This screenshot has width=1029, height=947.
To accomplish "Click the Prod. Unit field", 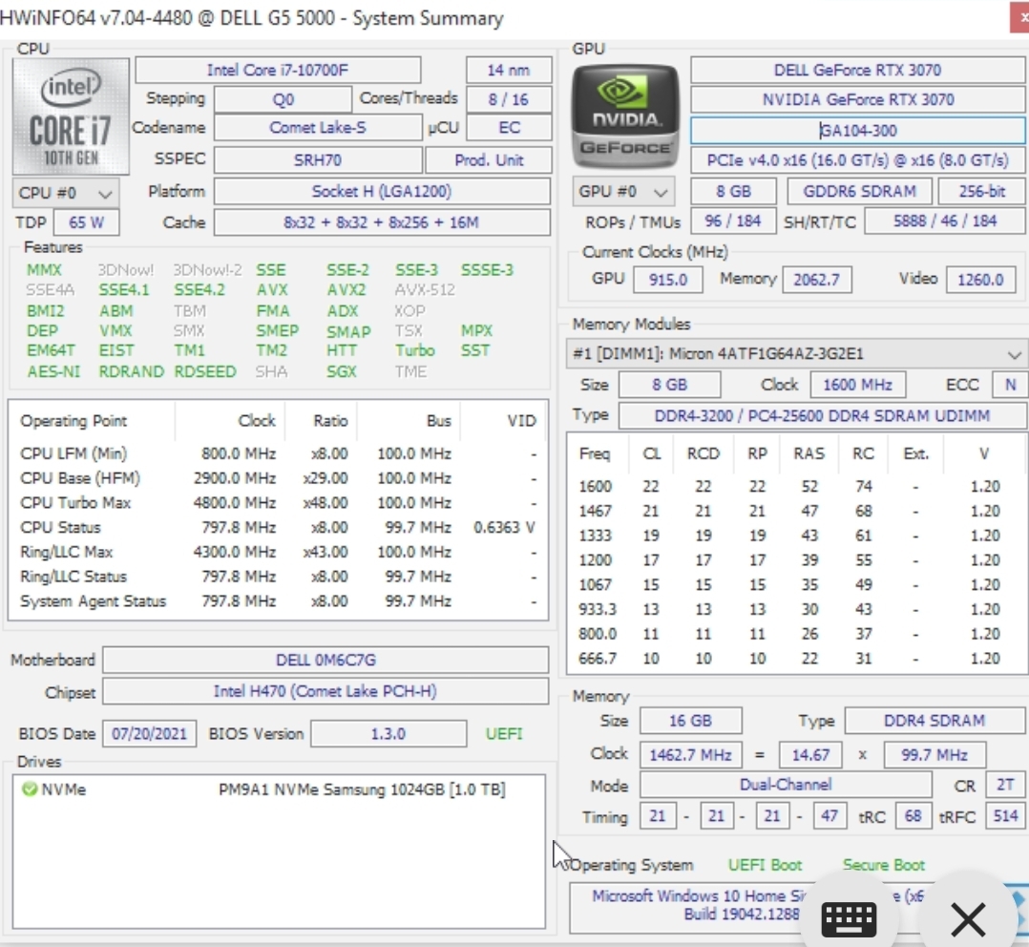I will point(489,160).
